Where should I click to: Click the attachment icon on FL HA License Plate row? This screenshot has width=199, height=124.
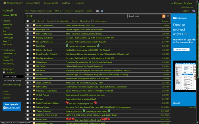click(x=30, y=25)
